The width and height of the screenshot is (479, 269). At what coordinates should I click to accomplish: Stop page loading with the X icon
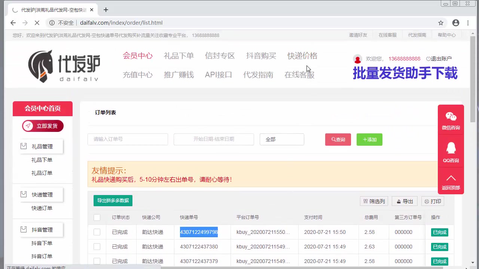(37, 23)
